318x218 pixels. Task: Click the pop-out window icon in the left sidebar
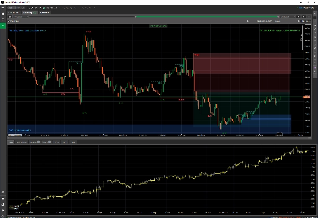[3, 204]
